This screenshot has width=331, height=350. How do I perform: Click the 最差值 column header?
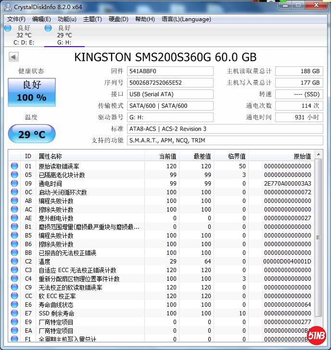click(197, 156)
